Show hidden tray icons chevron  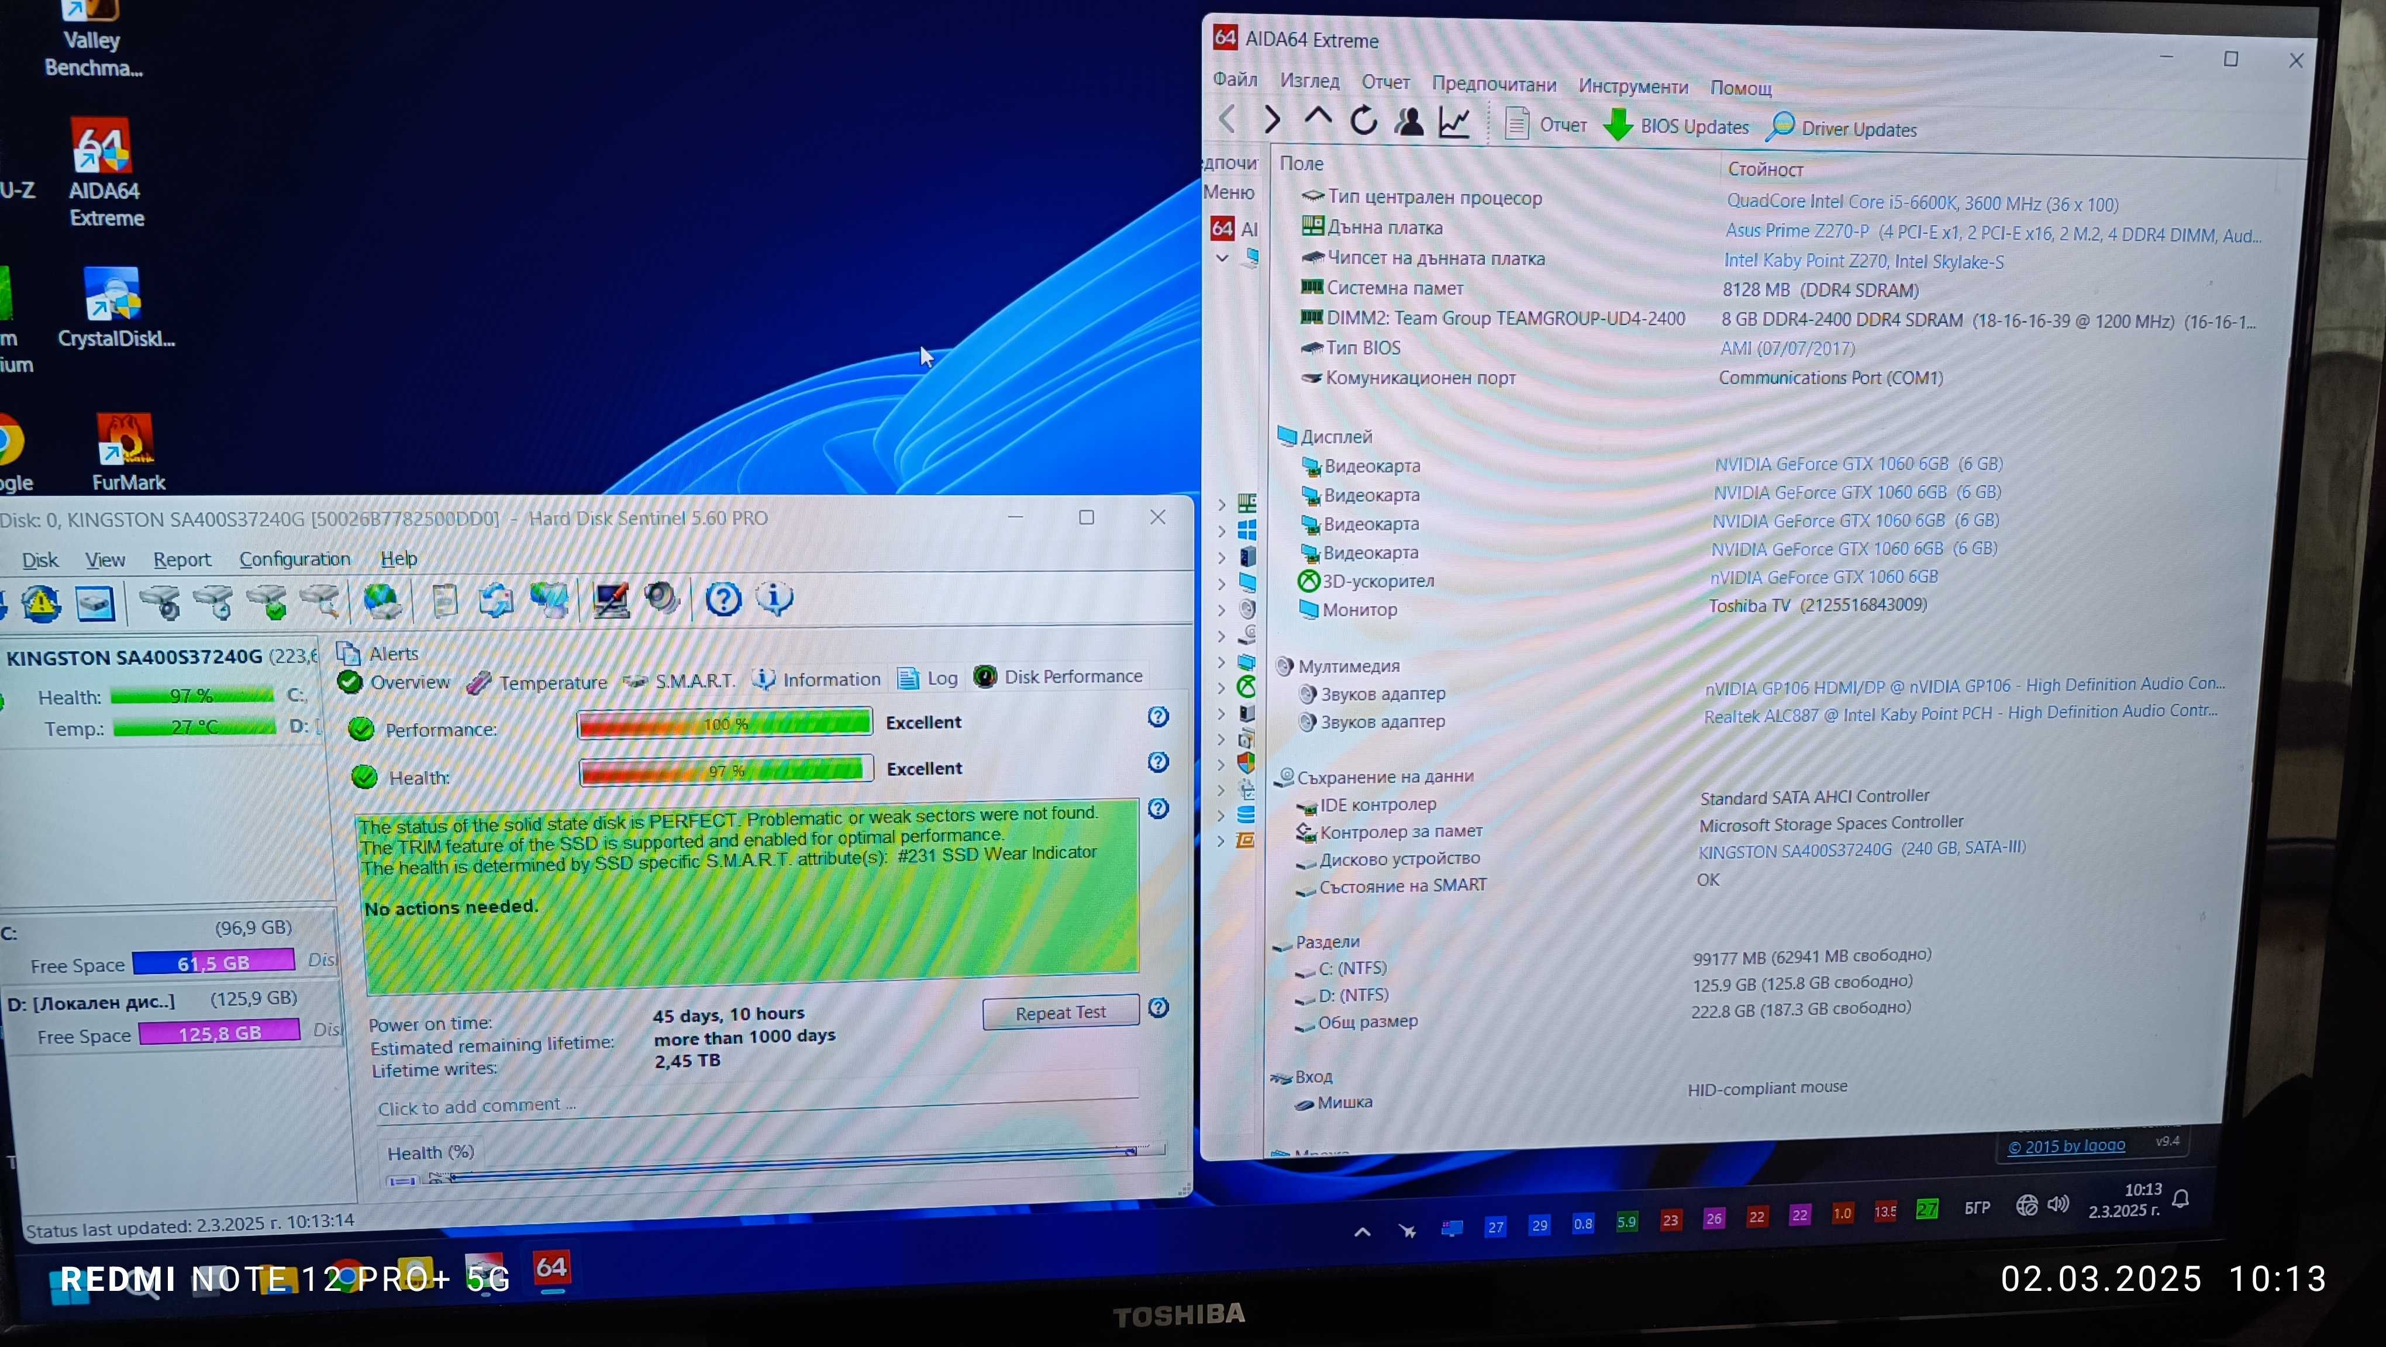[x=1361, y=1232]
